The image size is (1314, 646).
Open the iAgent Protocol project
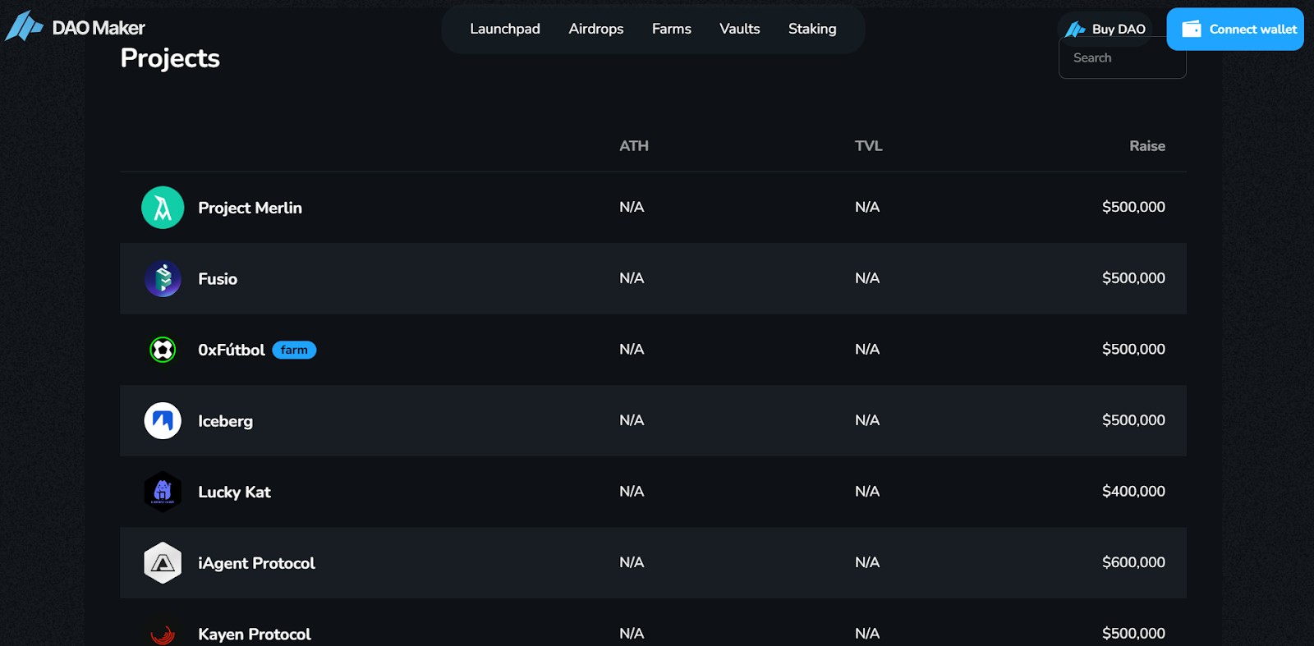point(256,563)
